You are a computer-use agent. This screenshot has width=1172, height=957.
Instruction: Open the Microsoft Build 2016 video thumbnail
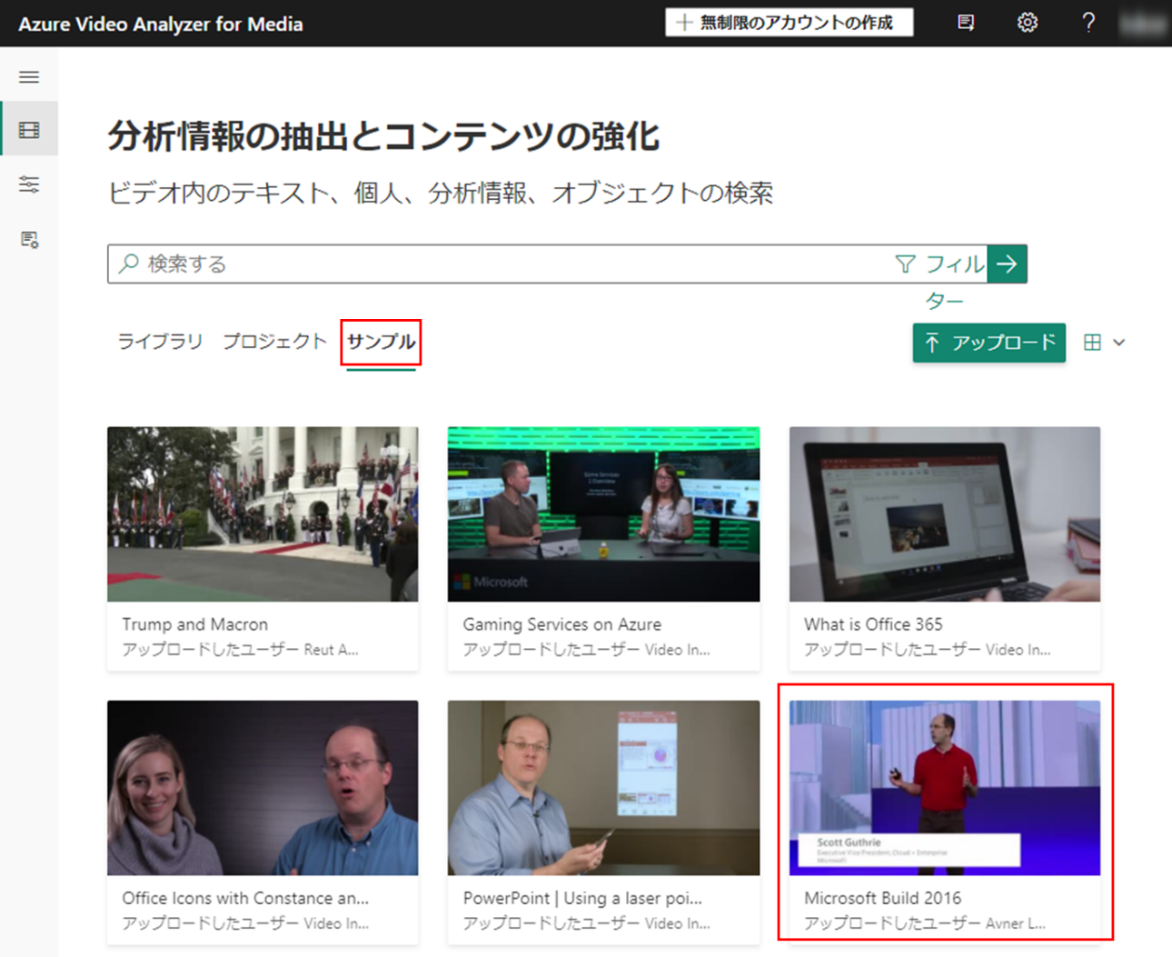pyautogui.click(x=945, y=788)
